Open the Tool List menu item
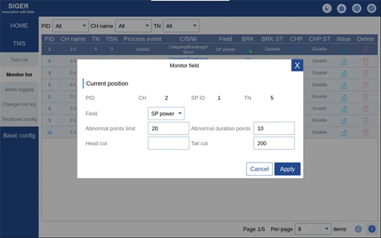 (19, 60)
